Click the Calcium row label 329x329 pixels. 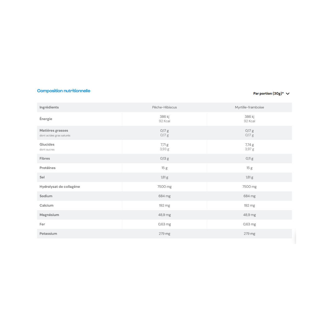(46, 205)
